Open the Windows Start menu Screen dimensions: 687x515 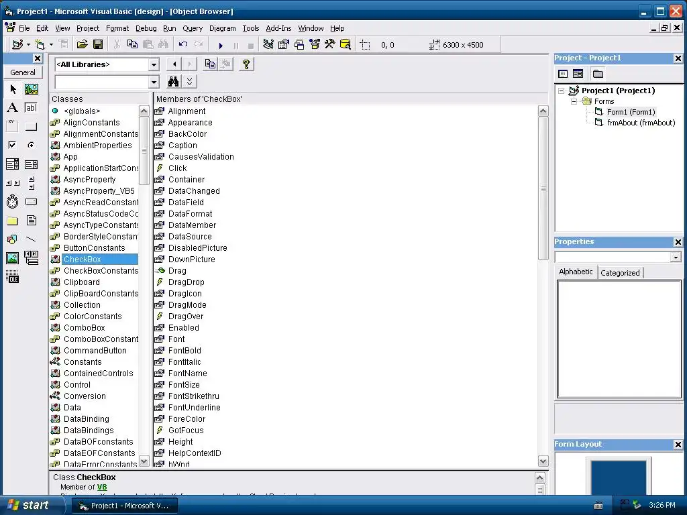click(30, 506)
